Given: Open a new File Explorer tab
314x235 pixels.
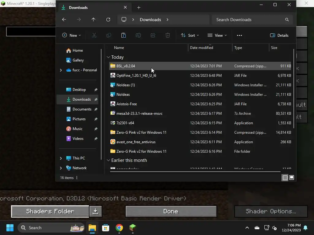Looking at the screenshot, I should click(x=139, y=8).
